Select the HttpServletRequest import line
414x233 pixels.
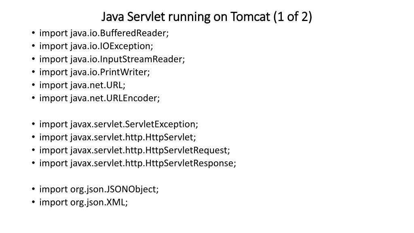tap(135, 150)
